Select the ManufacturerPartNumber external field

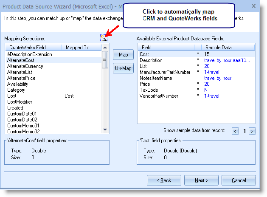(165, 72)
